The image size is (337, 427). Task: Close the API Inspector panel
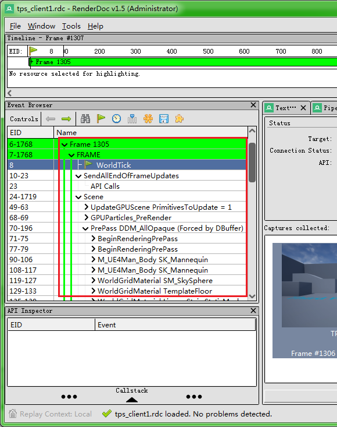click(253, 310)
